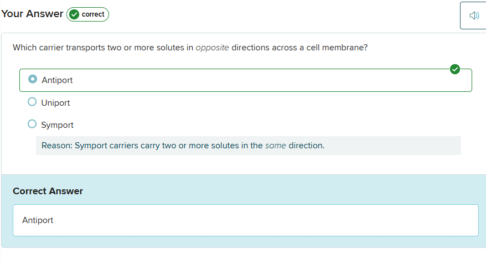Click the Antiport option label text
Viewport: 486px width, 264px height.
point(57,80)
